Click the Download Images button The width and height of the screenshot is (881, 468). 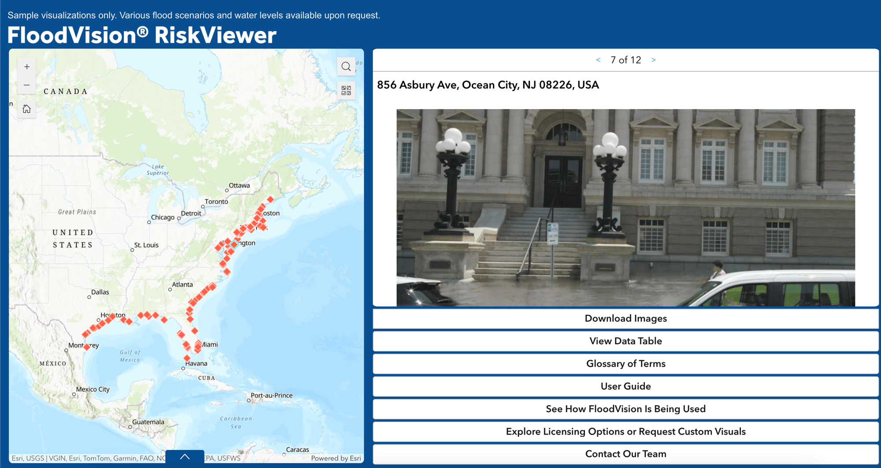pyautogui.click(x=626, y=318)
